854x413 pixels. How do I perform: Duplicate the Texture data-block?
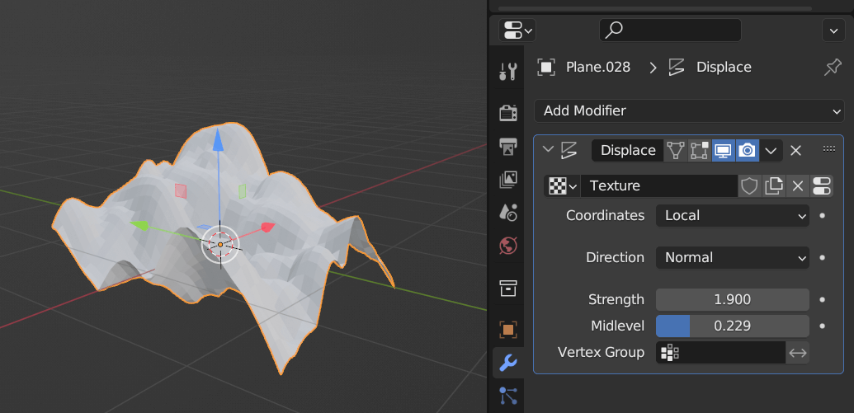coord(773,186)
